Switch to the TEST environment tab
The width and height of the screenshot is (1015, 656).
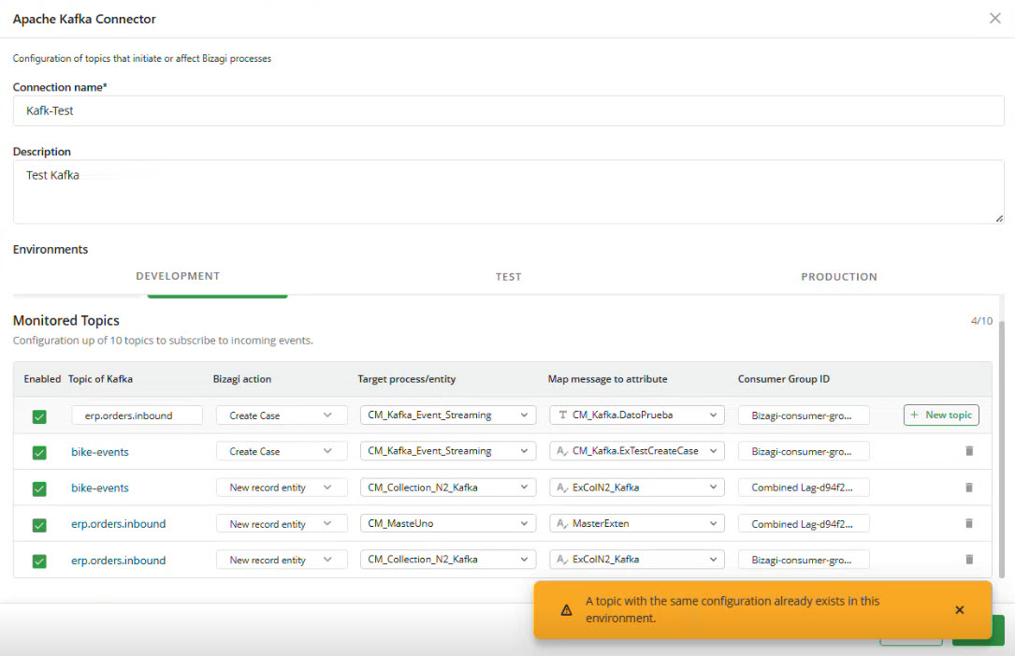click(508, 276)
